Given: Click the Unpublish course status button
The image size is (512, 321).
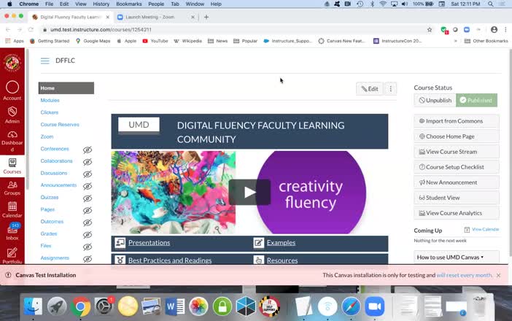Looking at the screenshot, I should pos(435,101).
